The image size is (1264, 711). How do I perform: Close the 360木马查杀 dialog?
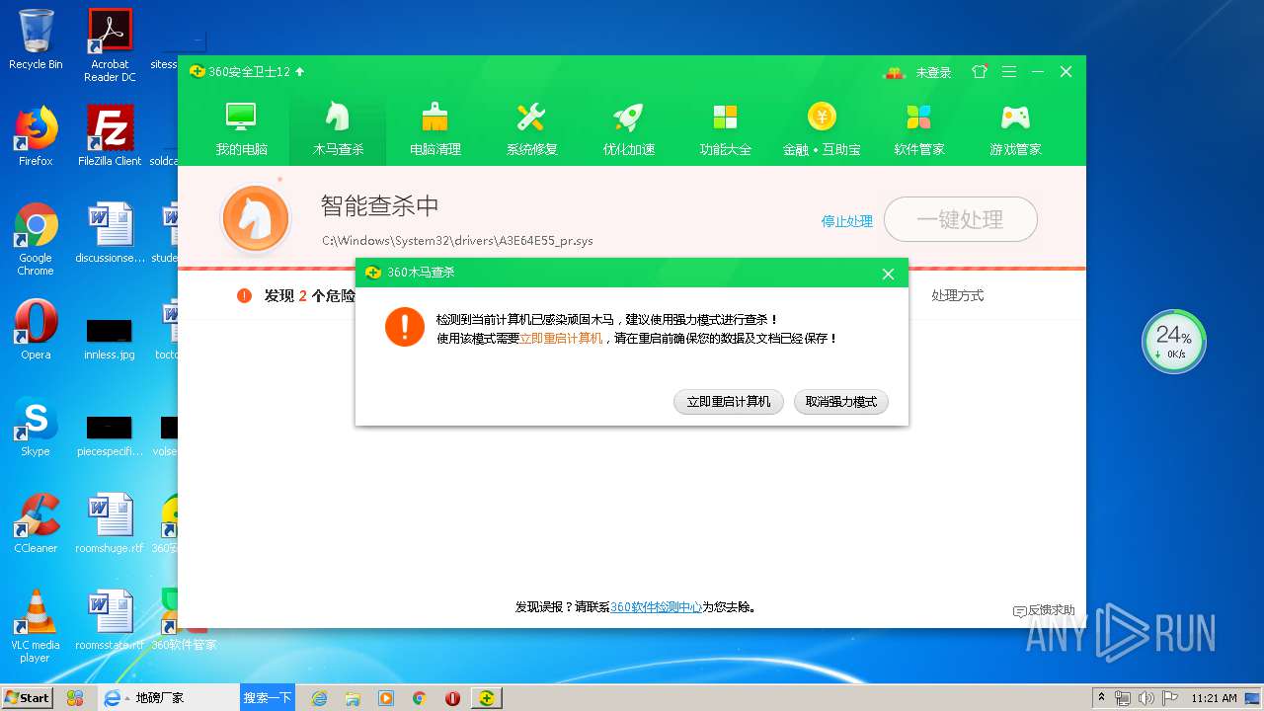coord(888,274)
